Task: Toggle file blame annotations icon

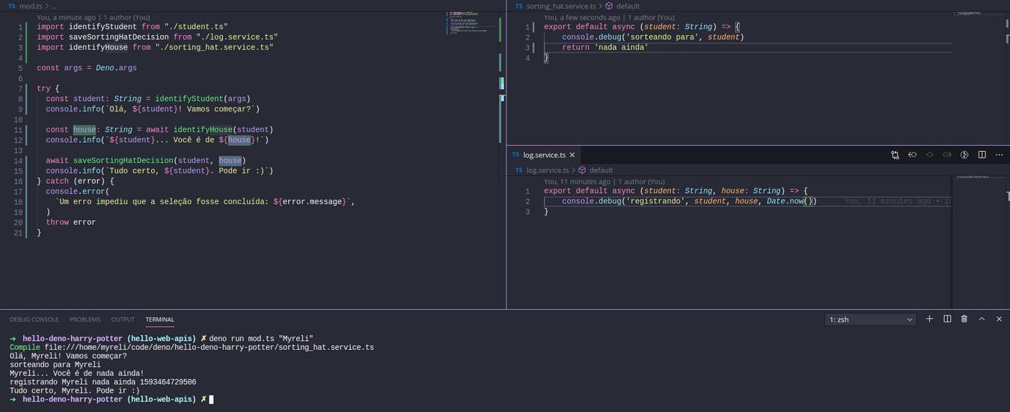Action: [964, 155]
